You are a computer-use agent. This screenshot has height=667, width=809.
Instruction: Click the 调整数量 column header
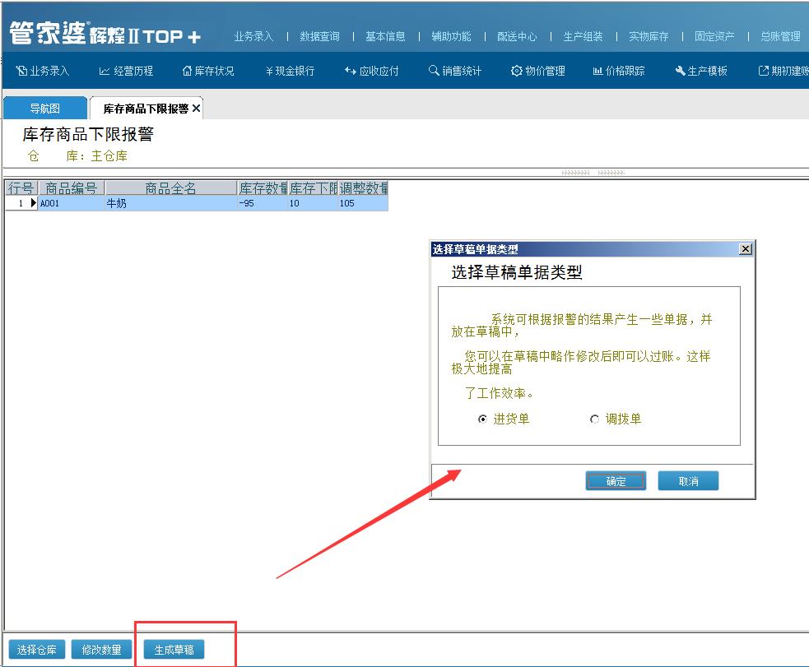pos(363,188)
